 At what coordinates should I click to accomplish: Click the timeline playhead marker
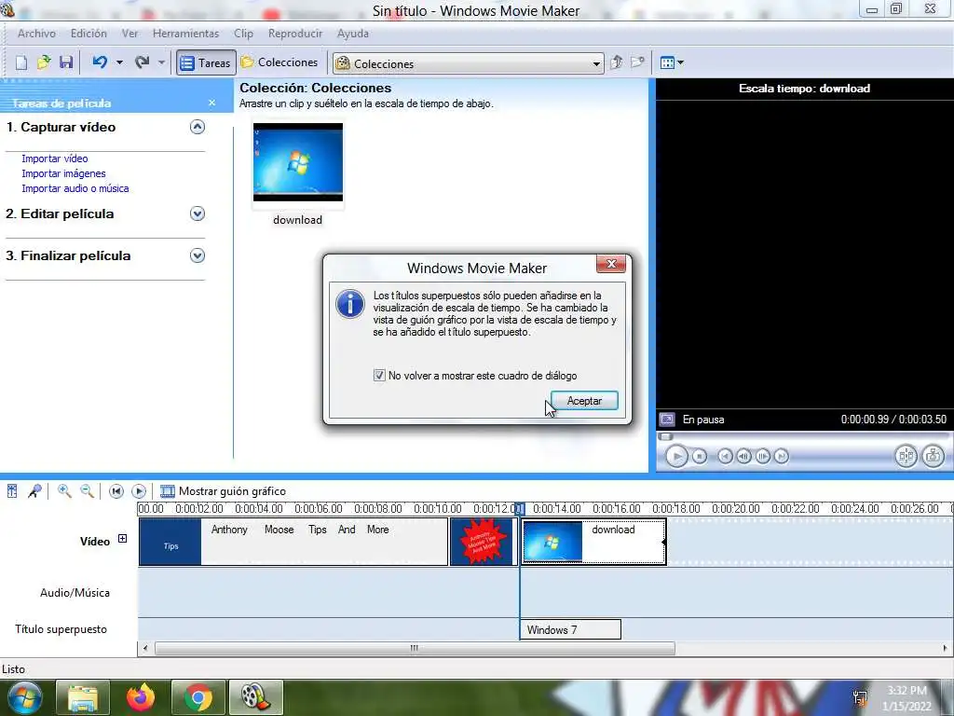click(520, 509)
